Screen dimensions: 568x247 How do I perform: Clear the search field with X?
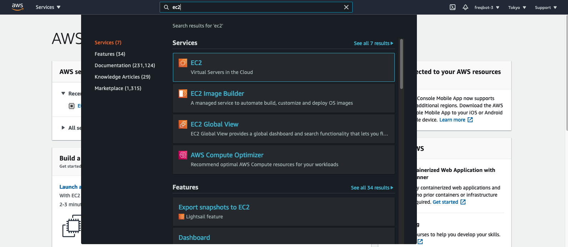pyautogui.click(x=346, y=7)
